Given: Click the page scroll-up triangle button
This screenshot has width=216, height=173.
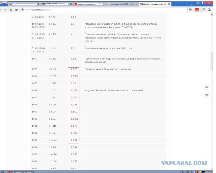Looking at the screenshot, I should 207,87.
